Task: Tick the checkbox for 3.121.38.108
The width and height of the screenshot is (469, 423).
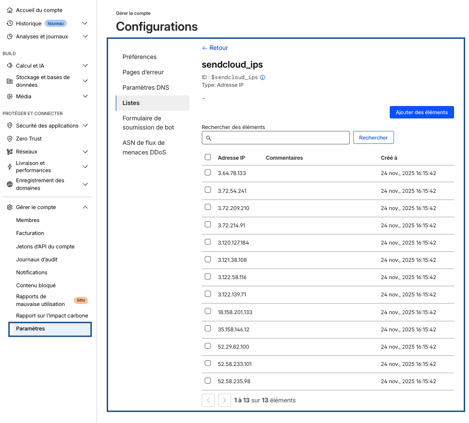Action: pyautogui.click(x=208, y=259)
